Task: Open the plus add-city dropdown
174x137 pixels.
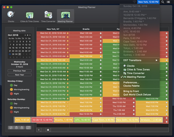Action: click(x=39, y=130)
